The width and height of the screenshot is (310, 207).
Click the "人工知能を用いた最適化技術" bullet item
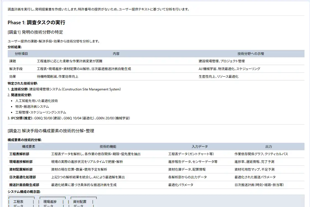click(37, 101)
